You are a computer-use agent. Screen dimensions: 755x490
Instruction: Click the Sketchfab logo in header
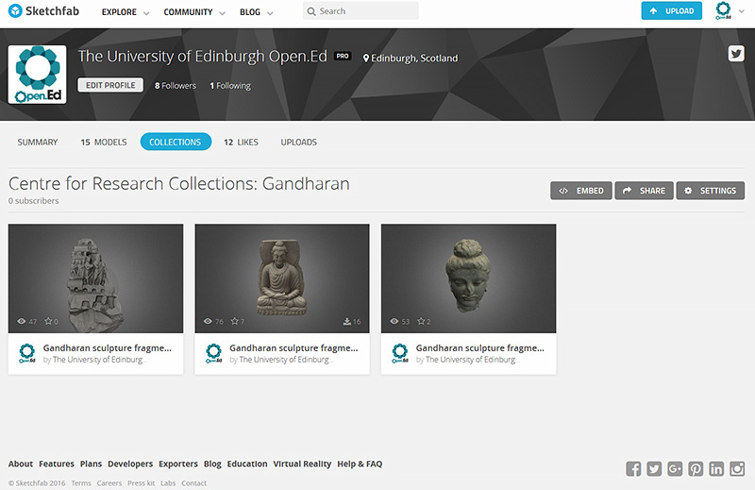(x=42, y=12)
